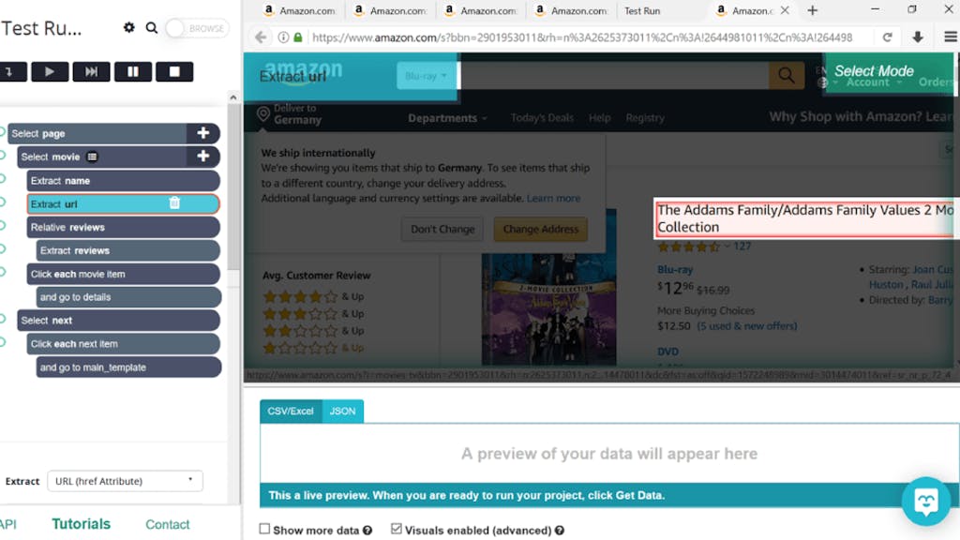Switch to the first Amazon.com browser tab
The height and width of the screenshot is (540, 960).
tap(299, 10)
